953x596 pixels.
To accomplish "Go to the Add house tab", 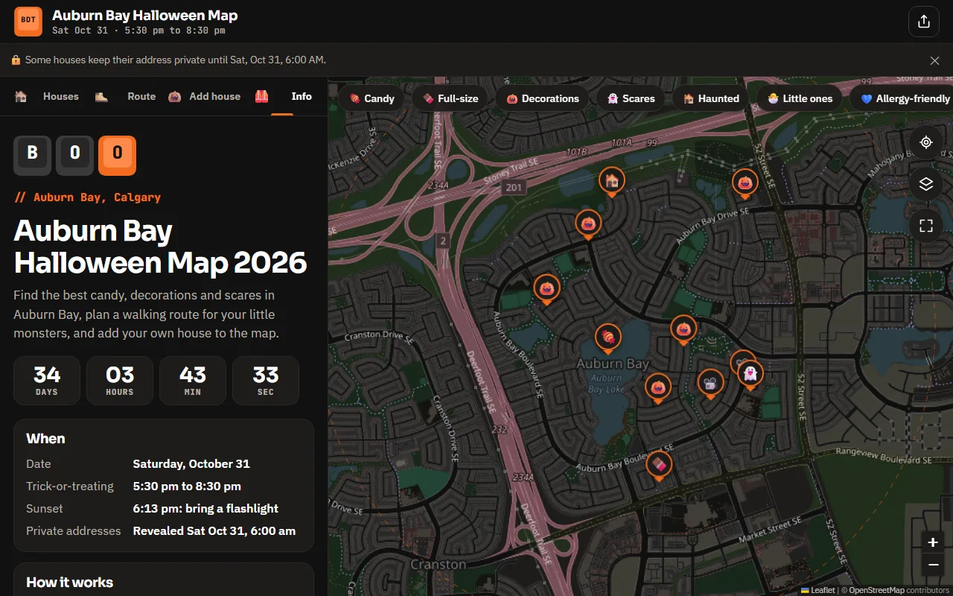I will (x=204, y=96).
